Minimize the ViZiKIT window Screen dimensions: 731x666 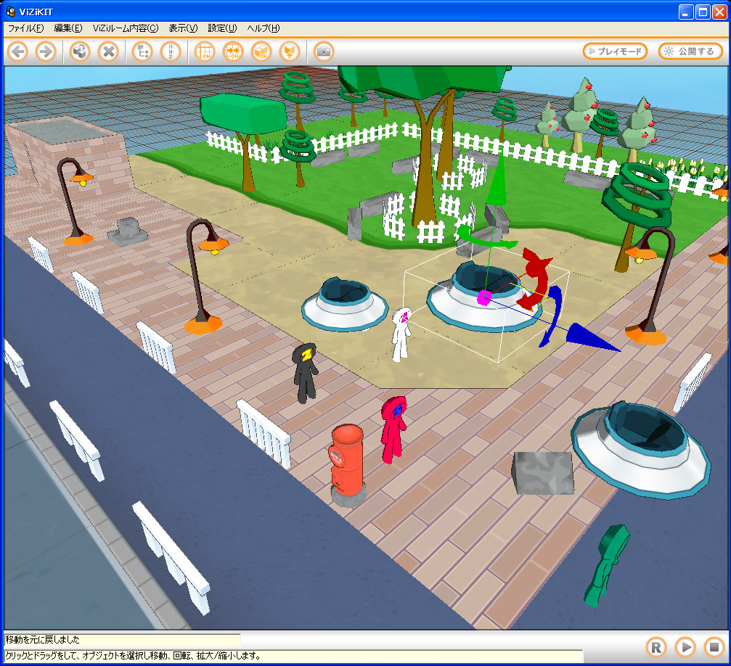coord(686,12)
